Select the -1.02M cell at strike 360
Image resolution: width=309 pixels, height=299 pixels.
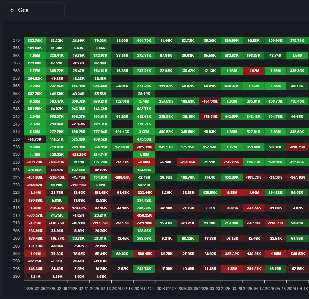(x=253, y=71)
